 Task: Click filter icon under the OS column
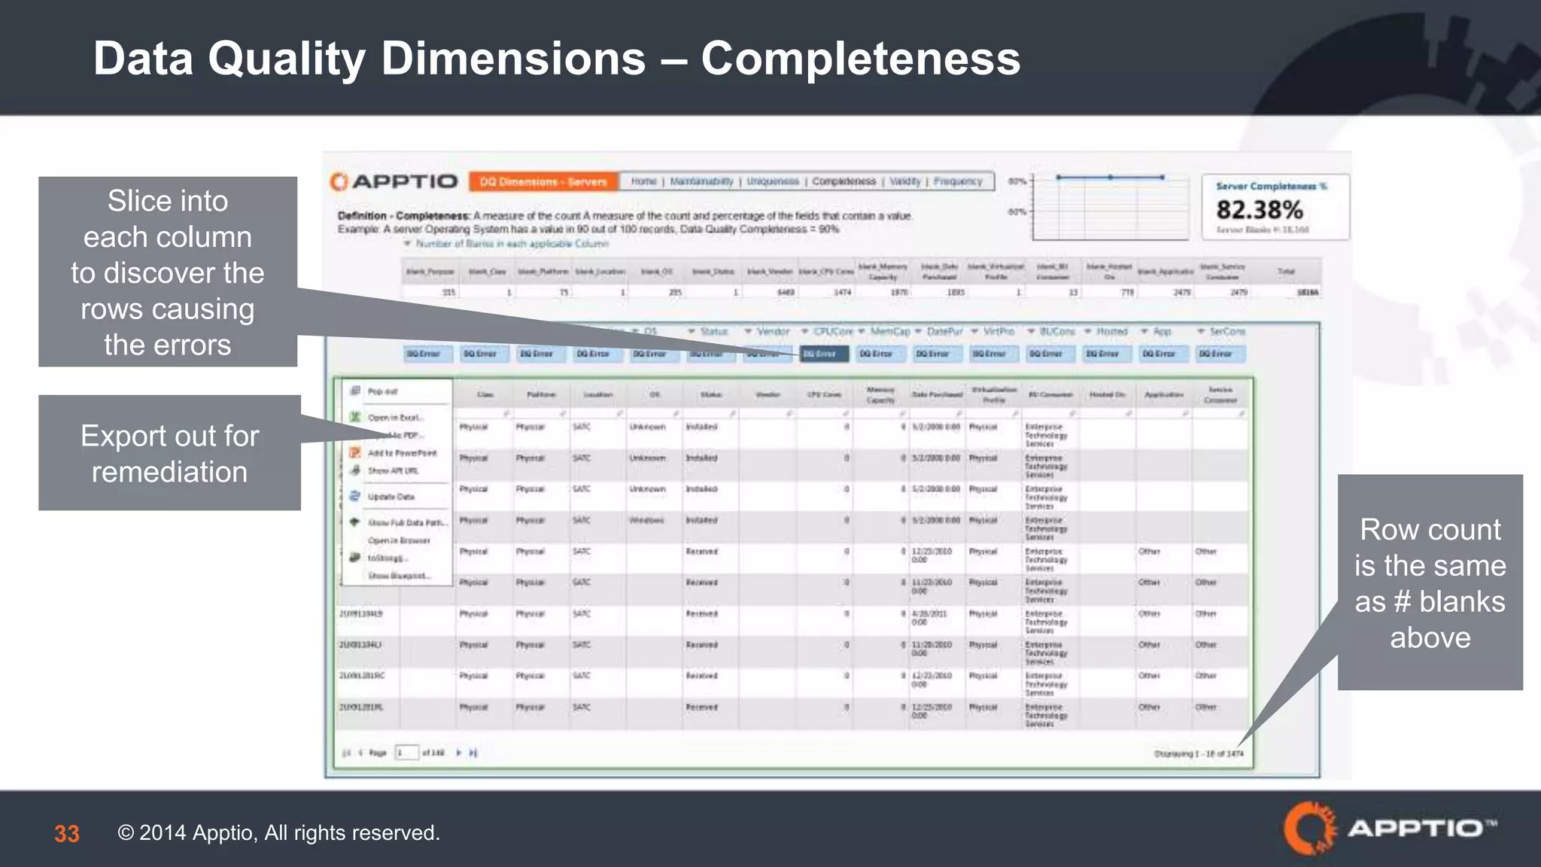(676, 413)
